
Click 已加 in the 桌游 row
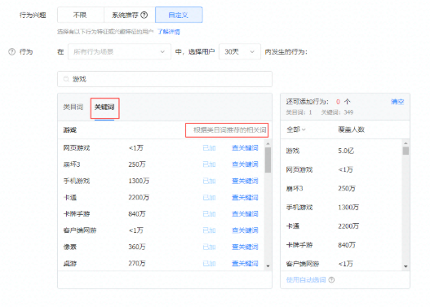tap(209, 264)
